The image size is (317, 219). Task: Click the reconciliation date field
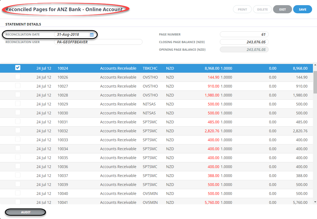[x=72, y=34]
